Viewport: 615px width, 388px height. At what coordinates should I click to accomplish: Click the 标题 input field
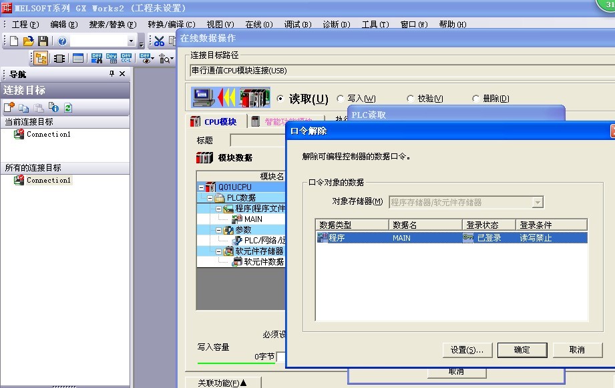pyautogui.click(x=258, y=140)
